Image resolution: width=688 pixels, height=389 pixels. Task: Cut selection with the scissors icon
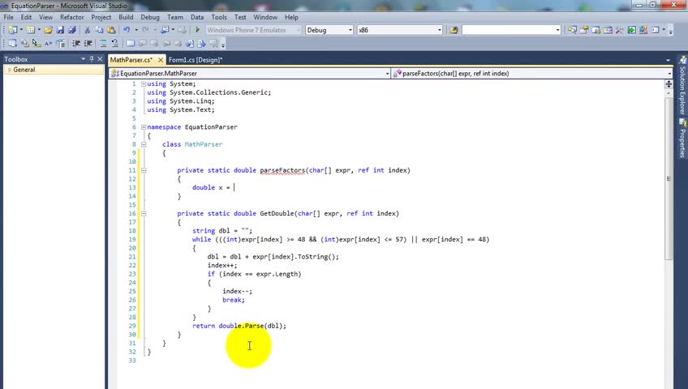(87, 30)
